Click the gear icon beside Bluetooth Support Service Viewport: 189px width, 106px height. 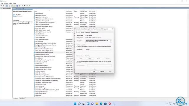coord(35,54)
